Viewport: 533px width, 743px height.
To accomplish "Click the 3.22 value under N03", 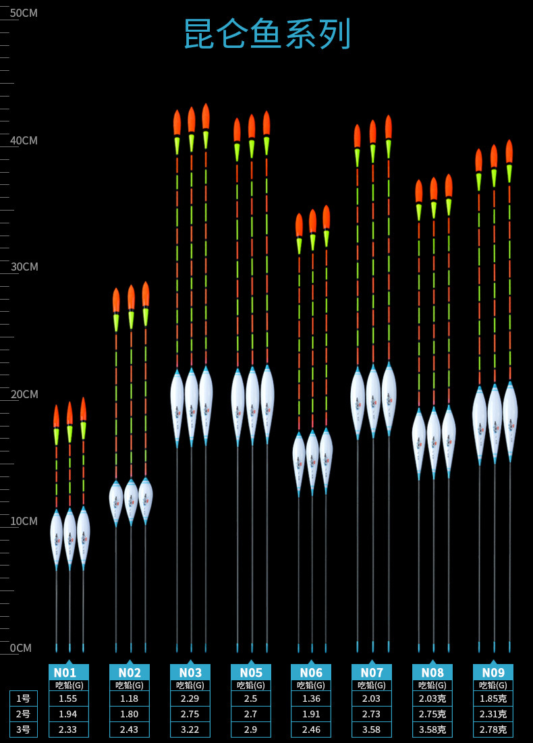I will click(x=190, y=730).
